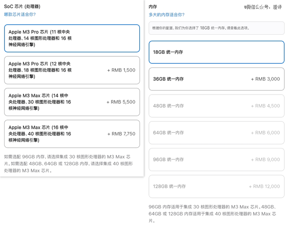Pick the 16-core M3 Max chip option
The height and width of the screenshot is (227, 288).
72,134
